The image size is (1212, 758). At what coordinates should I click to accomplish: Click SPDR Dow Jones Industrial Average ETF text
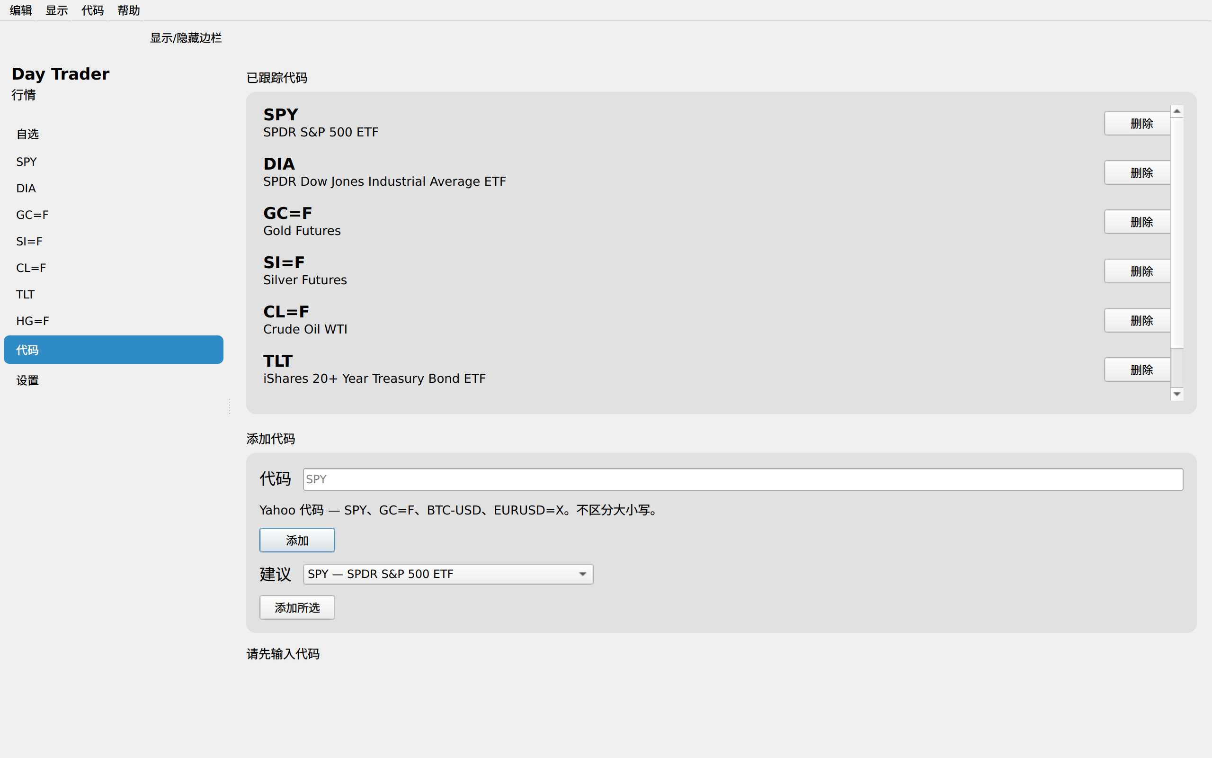coord(384,181)
